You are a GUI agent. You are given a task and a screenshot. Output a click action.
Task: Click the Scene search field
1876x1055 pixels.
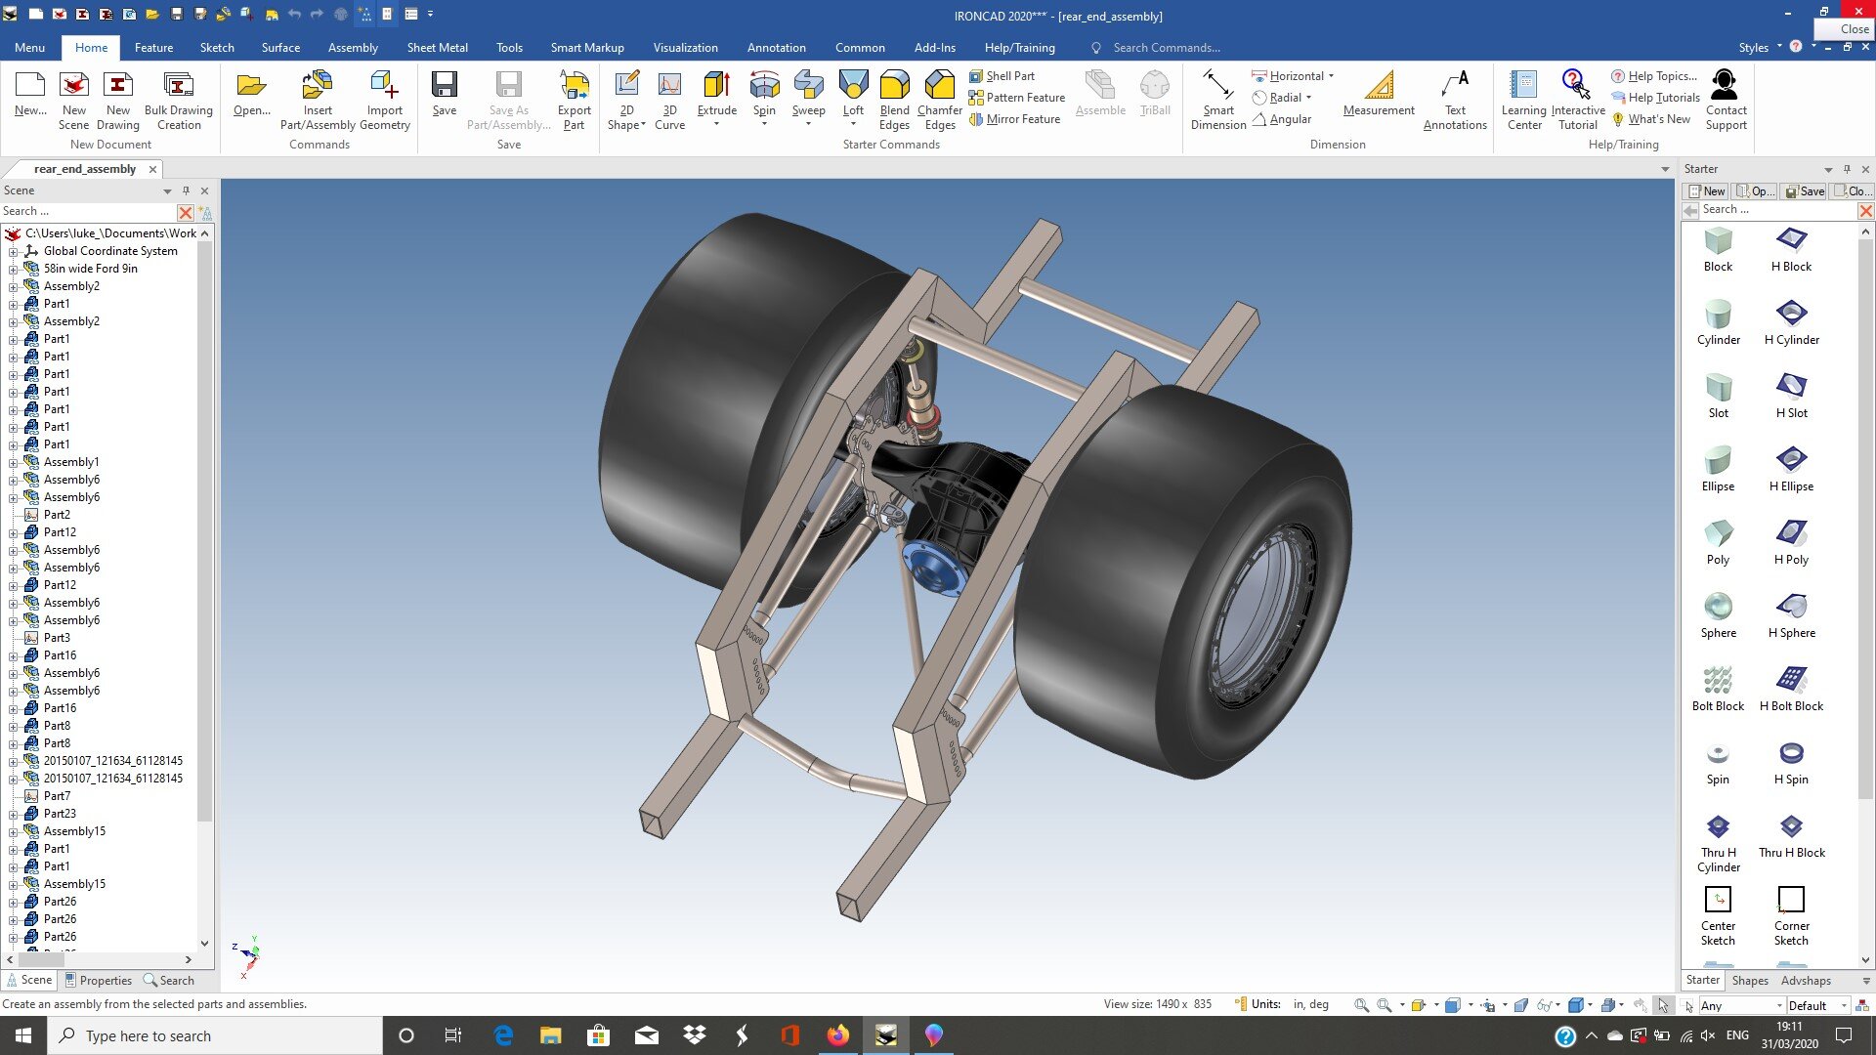[88, 211]
